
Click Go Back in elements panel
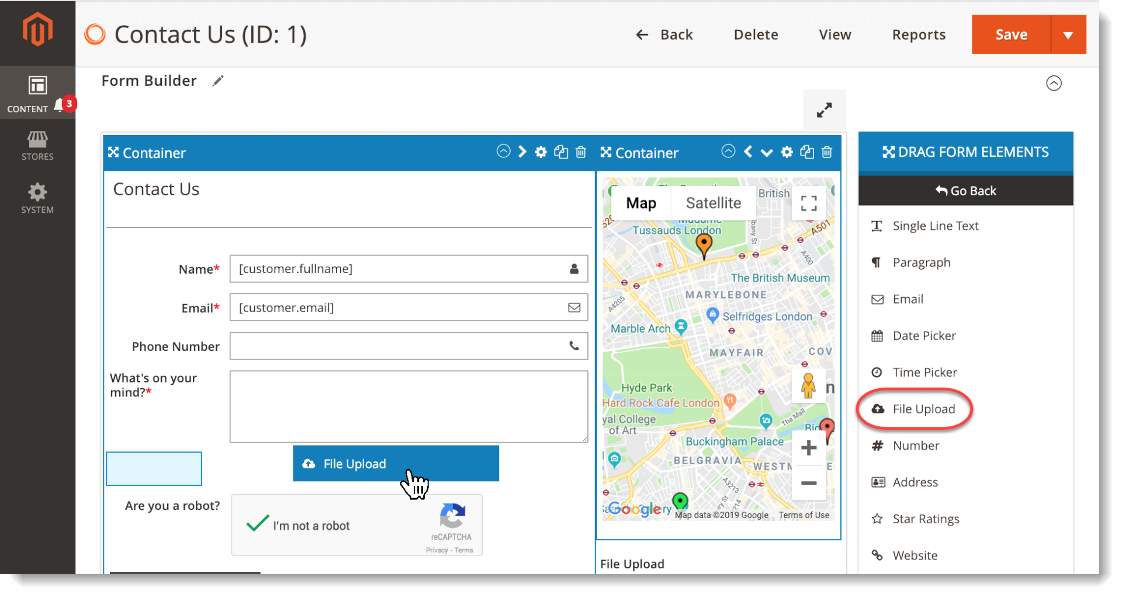(x=965, y=191)
